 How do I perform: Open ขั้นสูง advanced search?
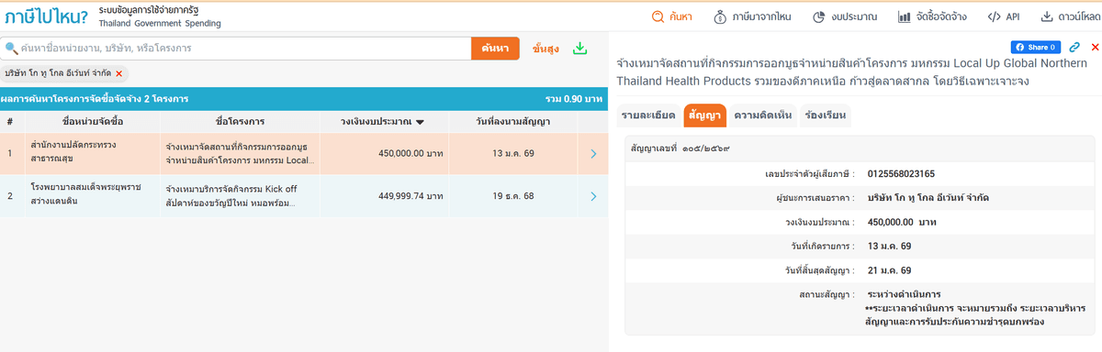(545, 49)
